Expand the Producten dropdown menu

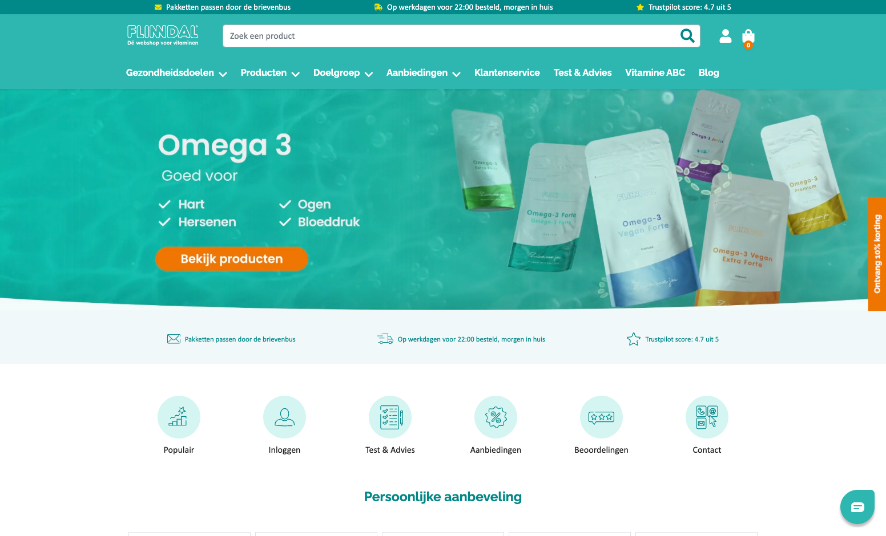(270, 73)
